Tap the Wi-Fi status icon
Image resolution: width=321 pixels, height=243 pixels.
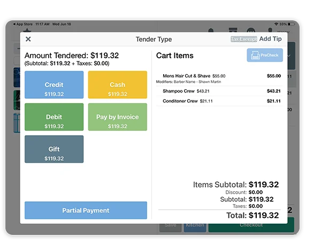277,24
